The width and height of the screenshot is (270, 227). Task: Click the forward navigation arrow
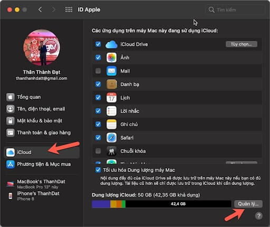(53, 9)
